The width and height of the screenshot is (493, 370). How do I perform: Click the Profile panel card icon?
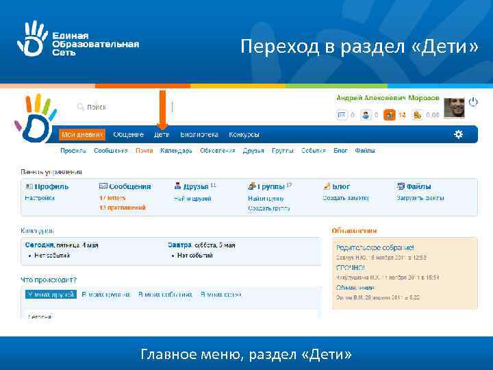point(29,186)
